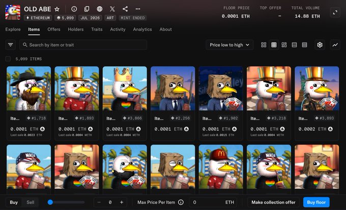
Task: Click the Last sale 0.0015 ETH text
Action: [x=218, y=135]
